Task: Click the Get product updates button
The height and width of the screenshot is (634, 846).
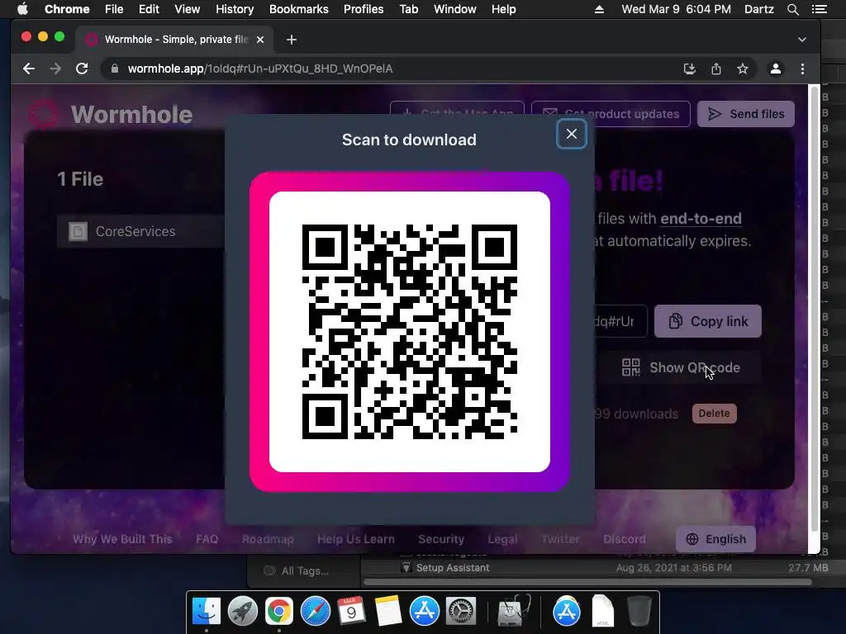Action: click(x=611, y=114)
